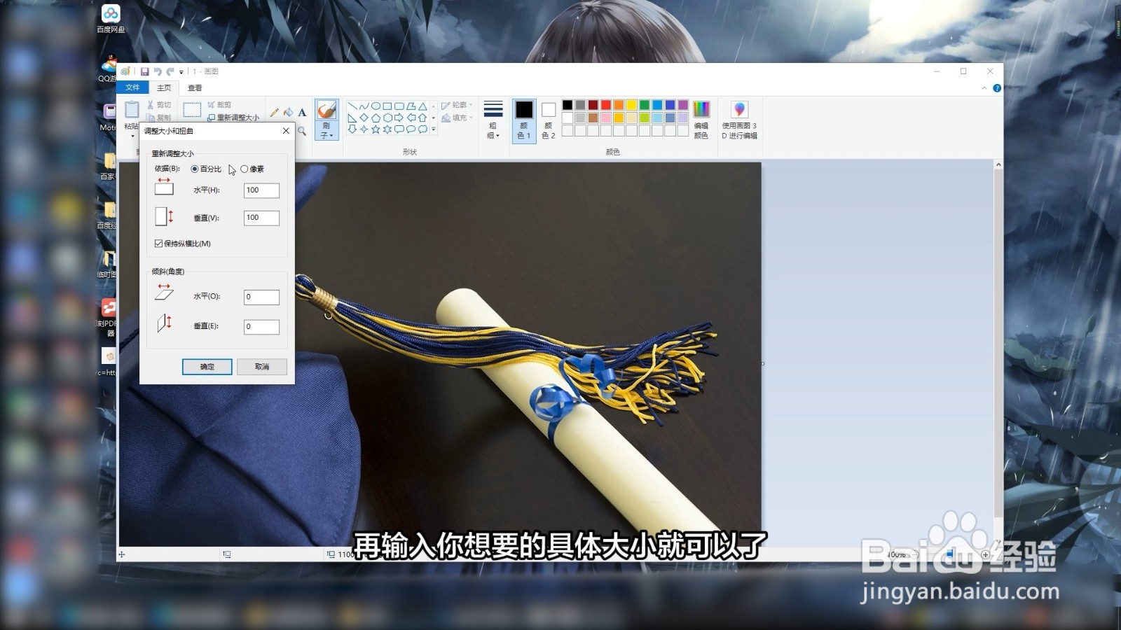The height and width of the screenshot is (630, 1121).
Task: Click Crop (裁剪) in ribbon
Action: 219,105
